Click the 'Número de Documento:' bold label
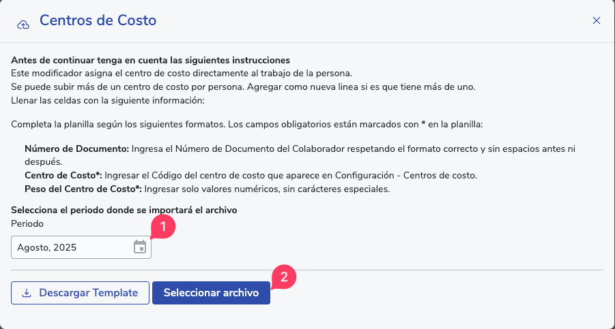Image resolution: width=615 pixels, height=329 pixels. point(74,148)
